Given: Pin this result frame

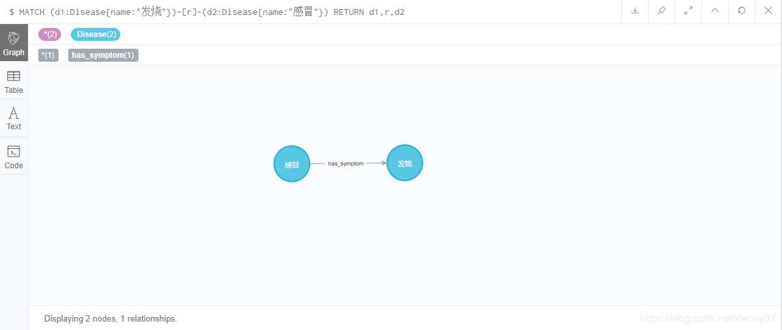Looking at the screenshot, I should [662, 11].
